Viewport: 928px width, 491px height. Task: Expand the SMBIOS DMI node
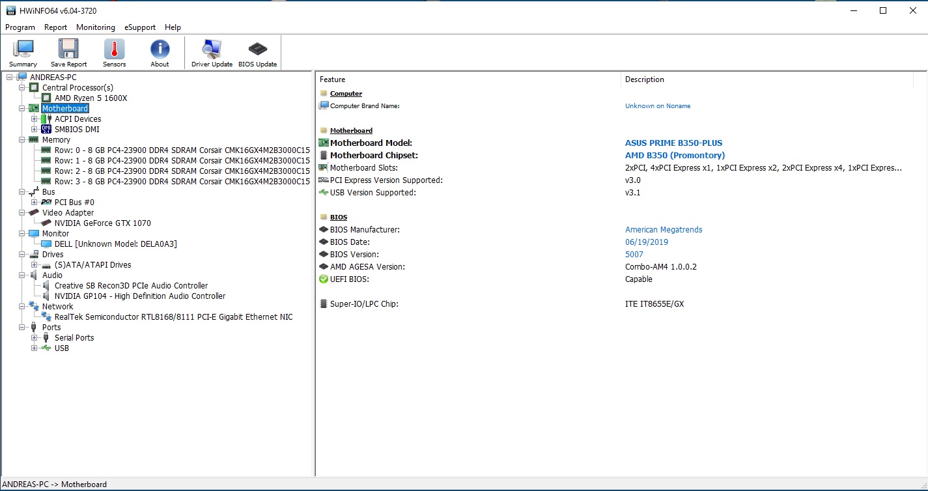pos(35,129)
